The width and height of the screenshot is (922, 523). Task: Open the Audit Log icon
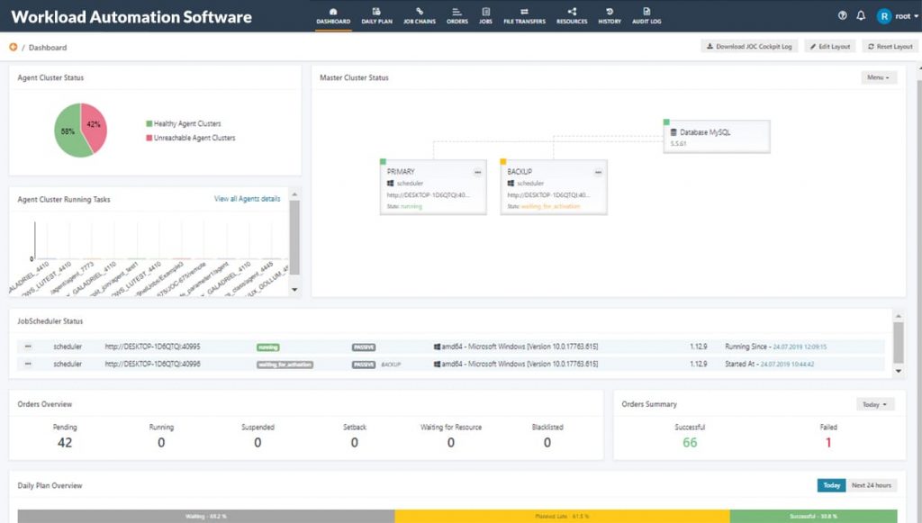click(x=646, y=14)
